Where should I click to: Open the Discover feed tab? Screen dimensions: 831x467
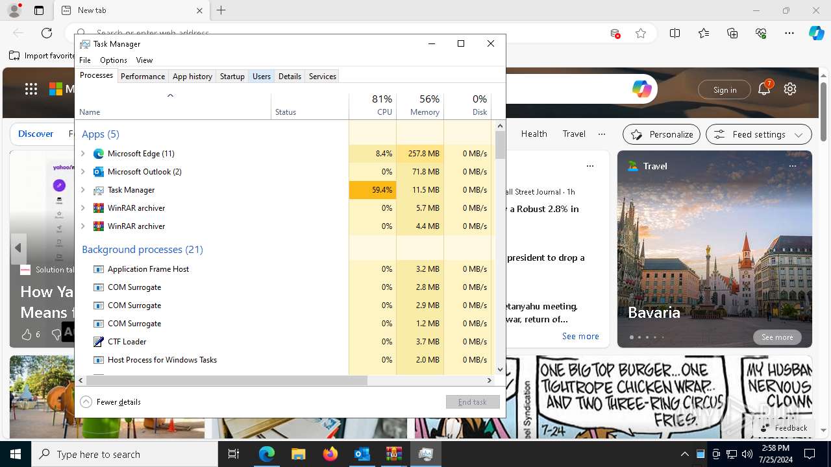coord(36,134)
